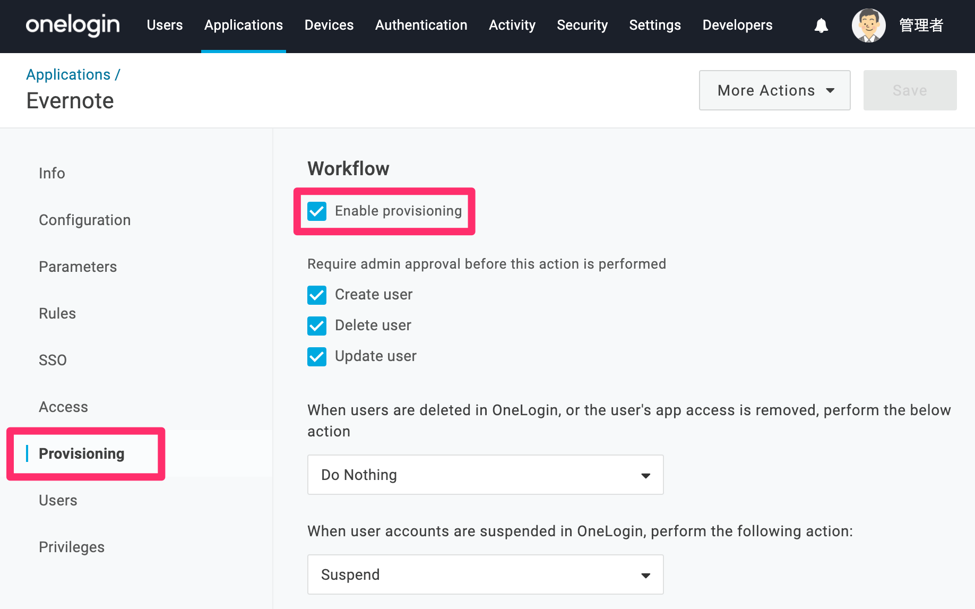Open the 管理者 account menu

921,25
